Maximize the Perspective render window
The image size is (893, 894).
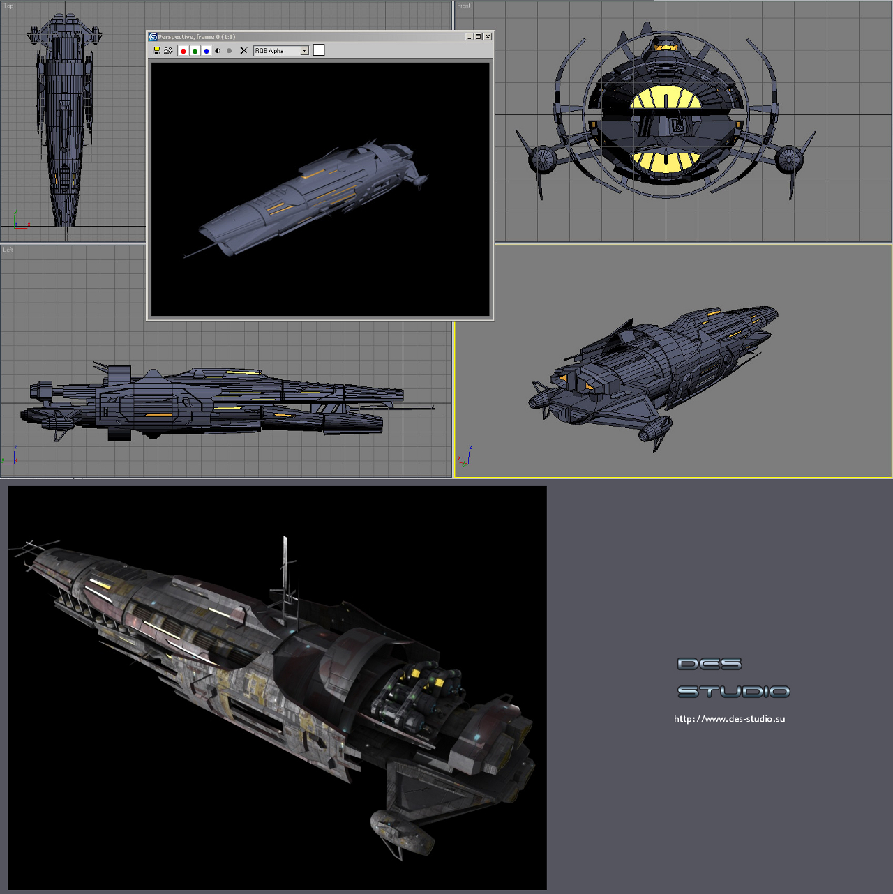pos(479,37)
